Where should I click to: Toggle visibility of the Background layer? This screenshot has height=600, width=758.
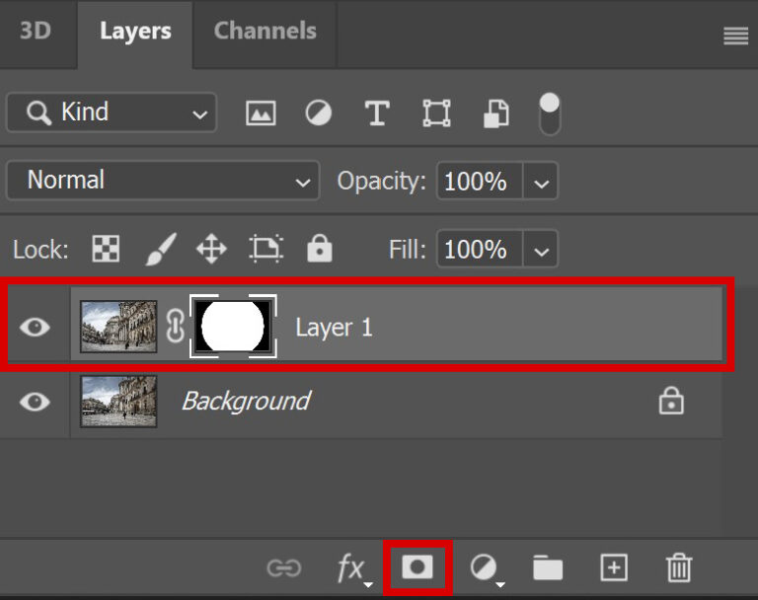[x=35, y=402]
